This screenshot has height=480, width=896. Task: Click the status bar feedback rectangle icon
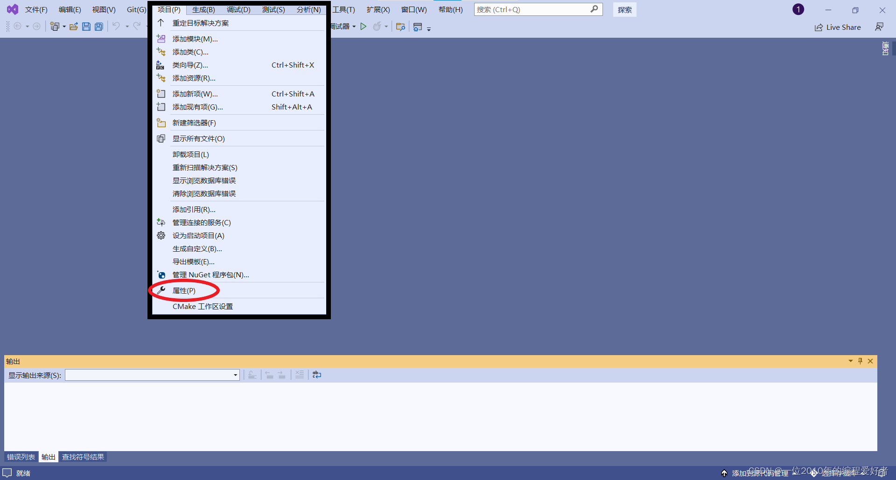[7, 473]
